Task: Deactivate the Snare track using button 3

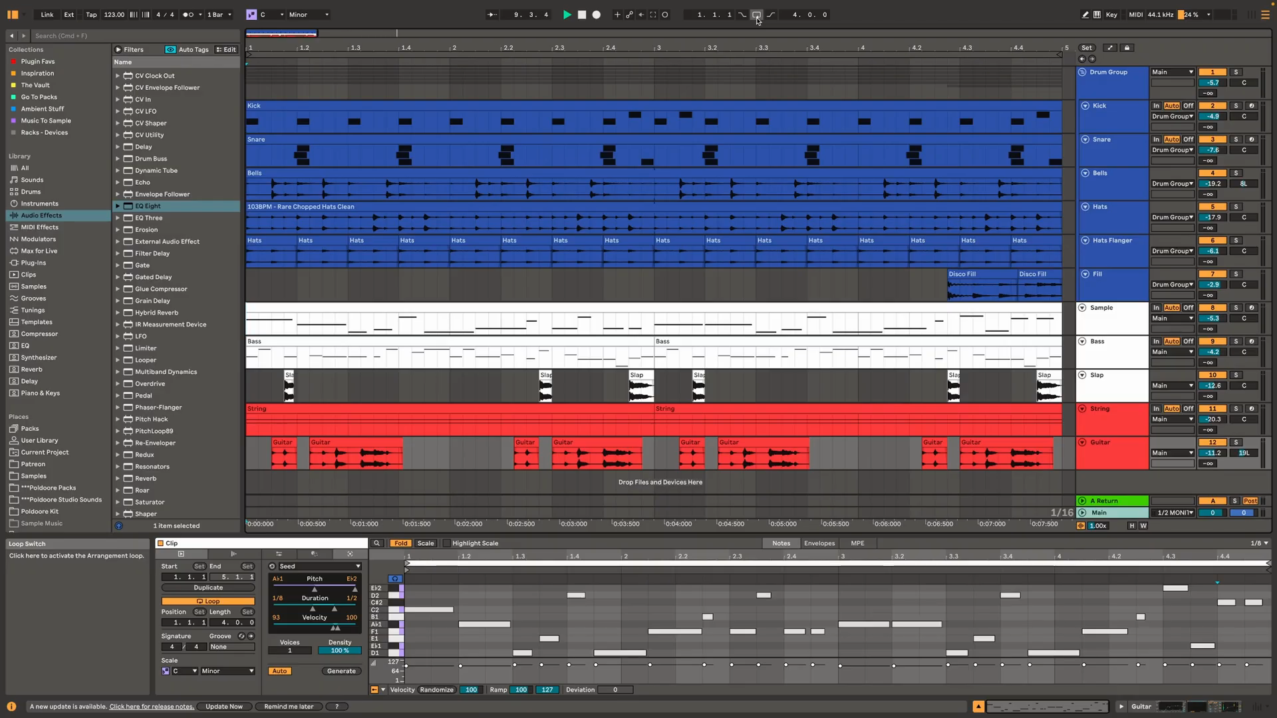Action: [x=1212, y=140]
